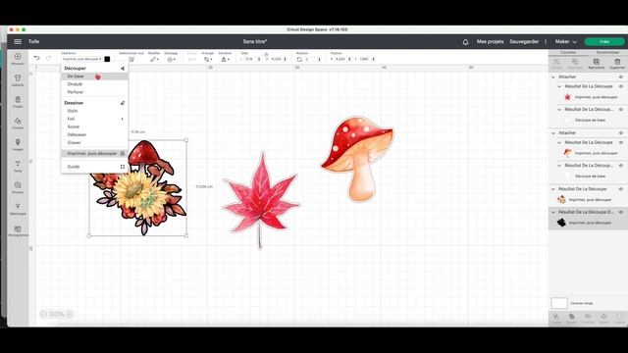The width and height of the screenshot is (628, 353).
Task: Click the notifications bell icon
Action: (465, 41)
